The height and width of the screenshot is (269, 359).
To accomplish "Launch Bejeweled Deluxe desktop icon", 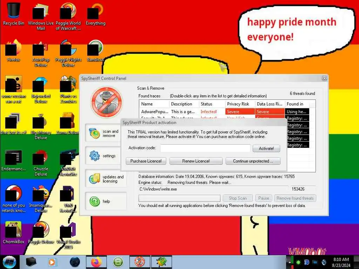I will [x=41, y=89].
